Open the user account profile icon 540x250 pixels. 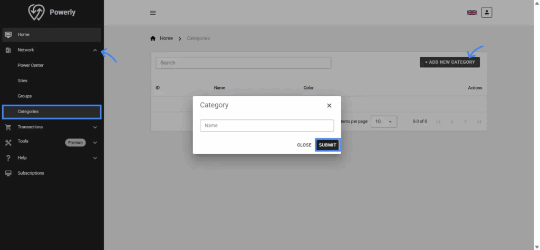(x=487, y=12)
